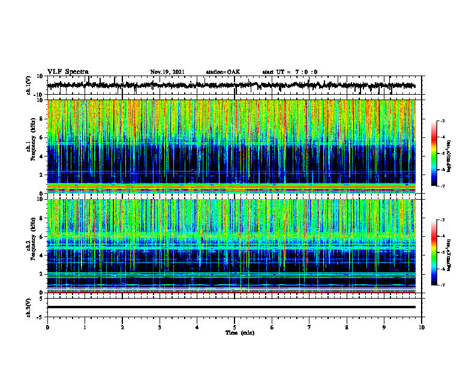Click the "station=GAK" header label
The width and height of the screenshot is (475, 367).
[223, 72]
